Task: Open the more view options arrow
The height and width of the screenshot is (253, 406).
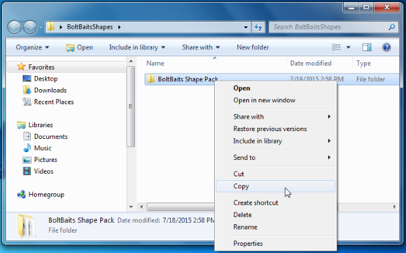Action: pyautogui.click(x=348, y=47)
